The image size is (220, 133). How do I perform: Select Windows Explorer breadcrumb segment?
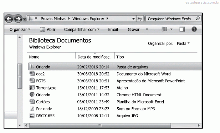88,19
